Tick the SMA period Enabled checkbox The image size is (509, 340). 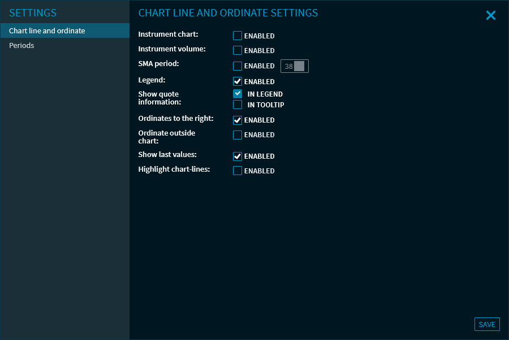238,66
